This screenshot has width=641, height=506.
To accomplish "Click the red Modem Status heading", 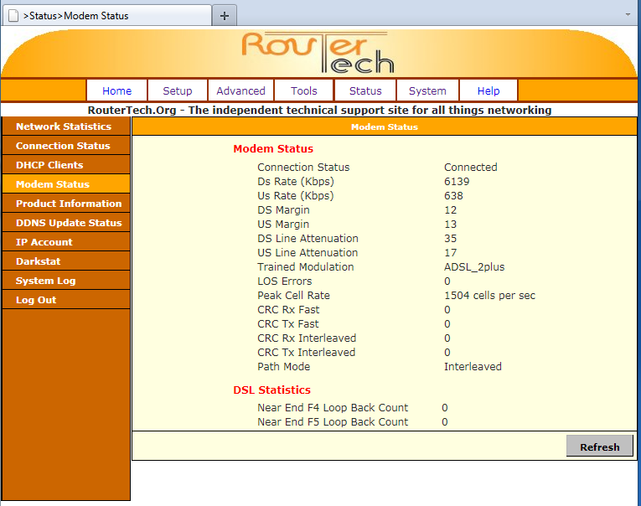I will click(x=273, y=148).
